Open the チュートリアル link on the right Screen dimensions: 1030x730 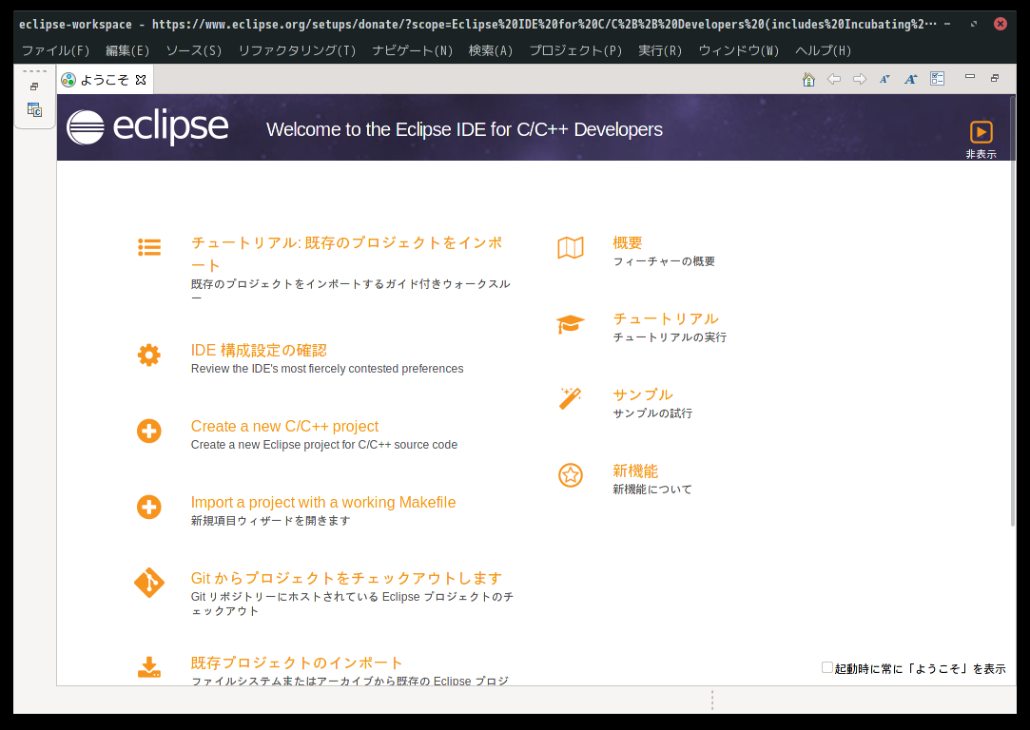(666, 319)
